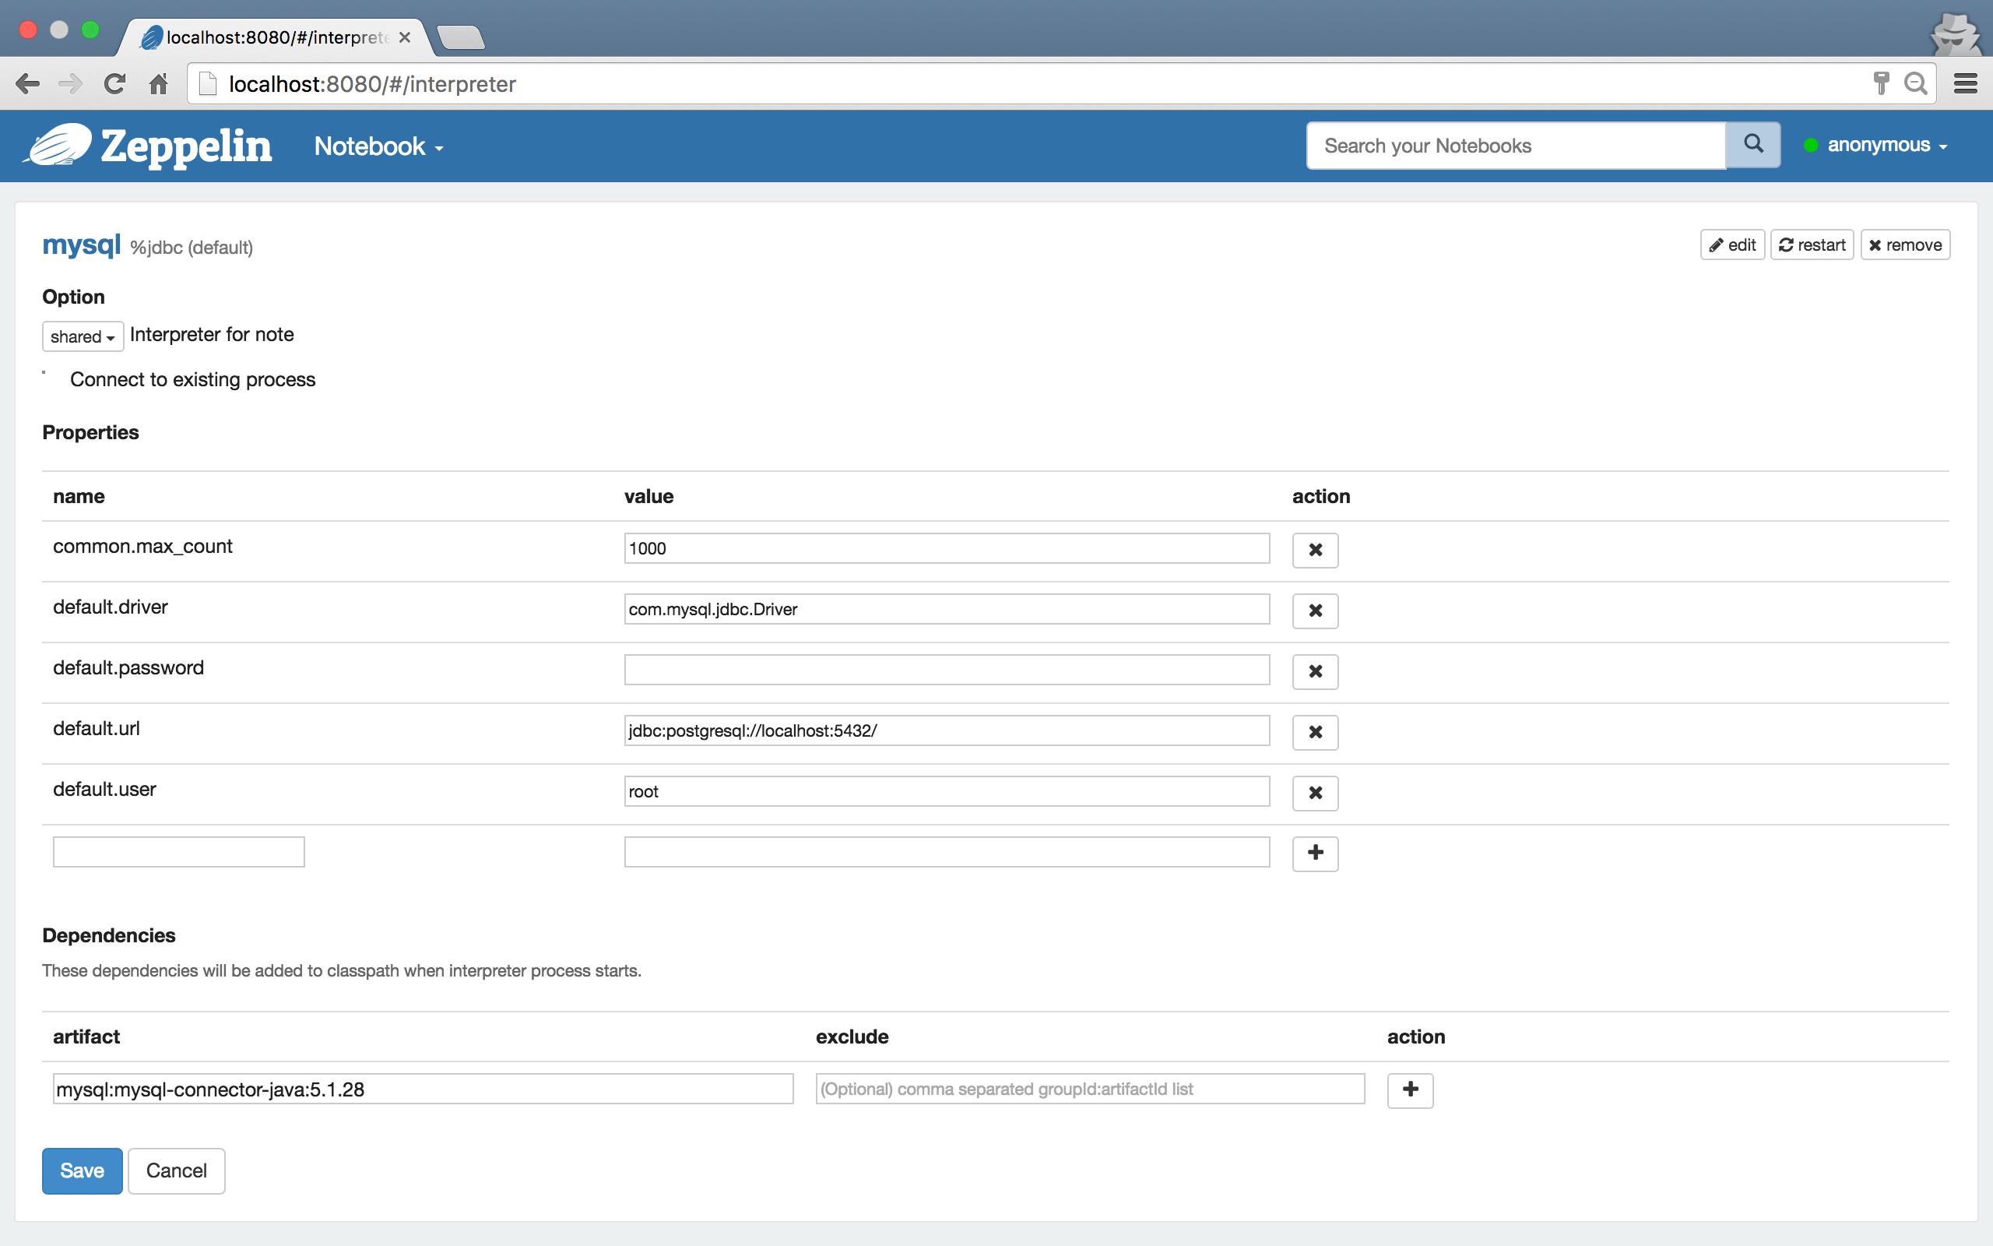Reload the browser page
The height and width of the screenshot is (1246, 1993).
(114, 84)
